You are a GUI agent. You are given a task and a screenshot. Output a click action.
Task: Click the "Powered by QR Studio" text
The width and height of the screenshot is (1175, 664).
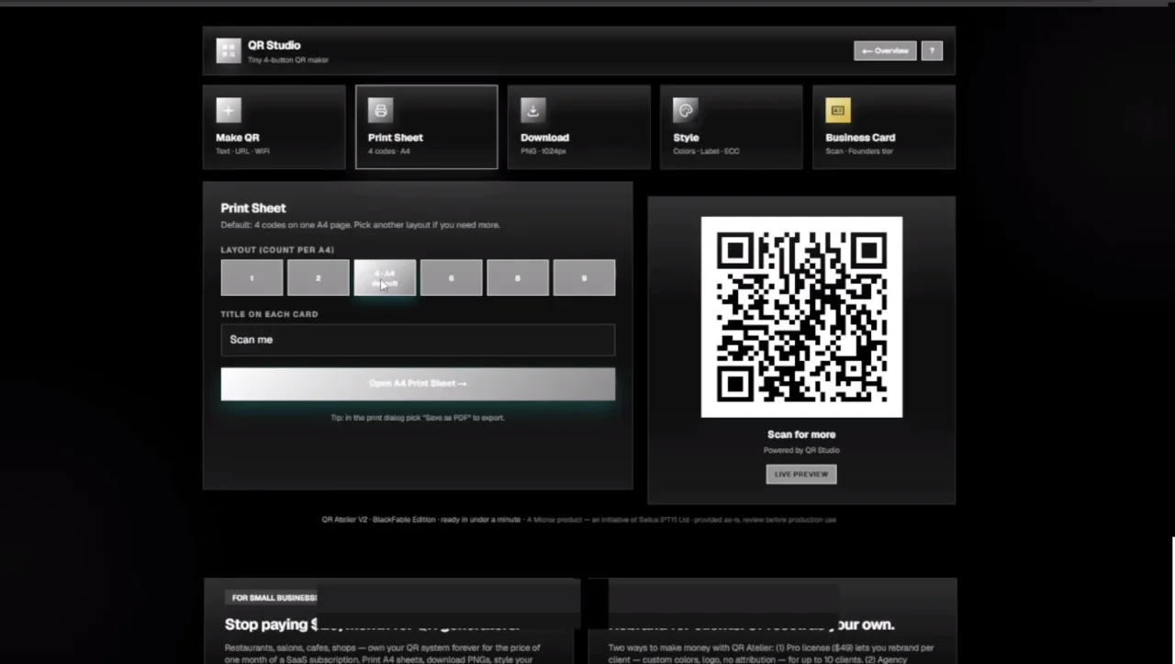tap(801, 450)
